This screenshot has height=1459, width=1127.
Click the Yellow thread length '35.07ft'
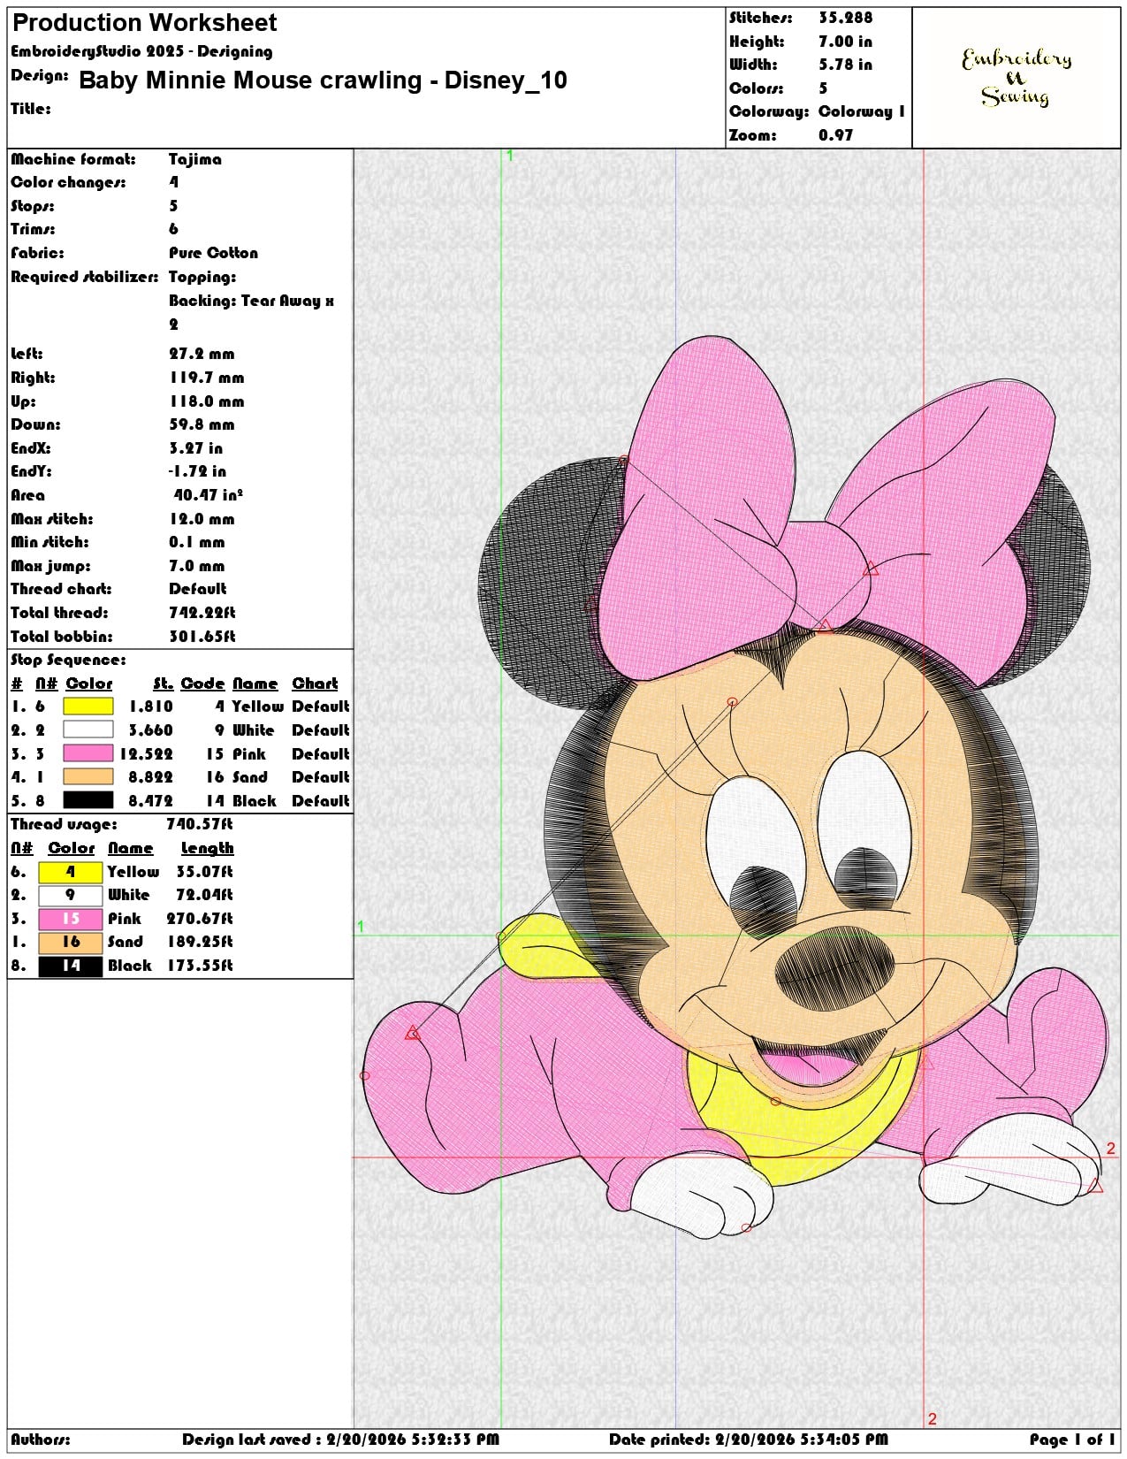point(205,872)
